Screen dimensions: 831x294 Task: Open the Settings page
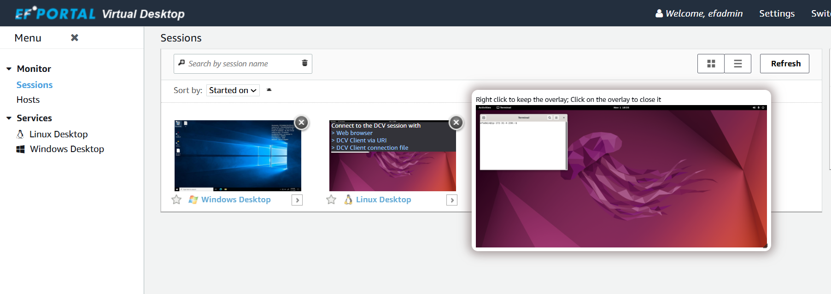(x=777, y=13)
